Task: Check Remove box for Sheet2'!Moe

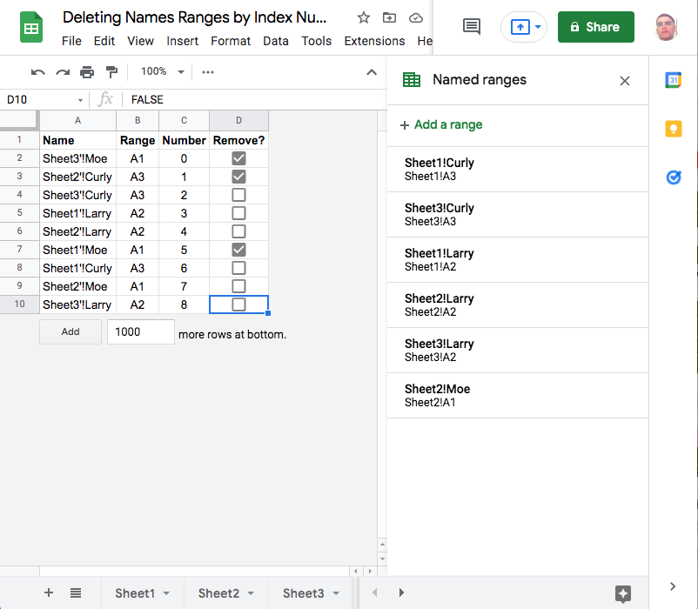Action: click(238, 286)
